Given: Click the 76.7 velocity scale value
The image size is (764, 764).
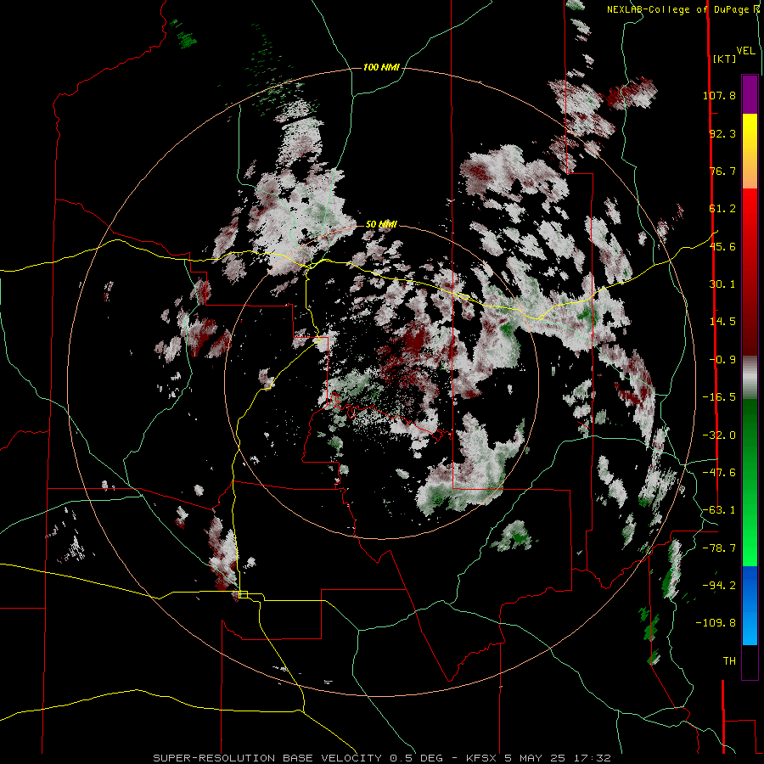Looking at the screenshot, I should pos(722,171).
